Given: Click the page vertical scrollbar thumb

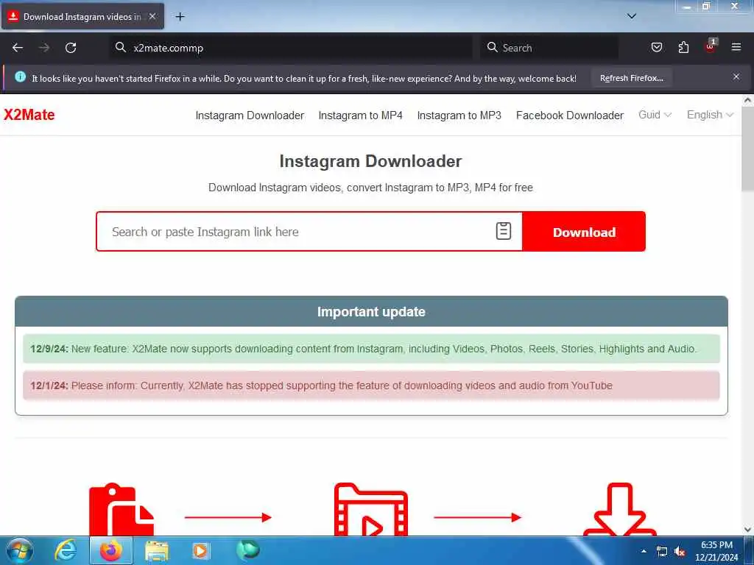Looking at the screenshot, I should click(x=747, y=149).
